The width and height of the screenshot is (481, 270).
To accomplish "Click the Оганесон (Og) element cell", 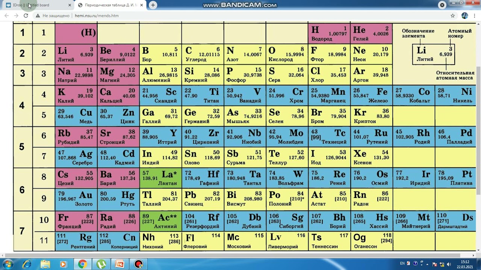I will click(371, 241).
